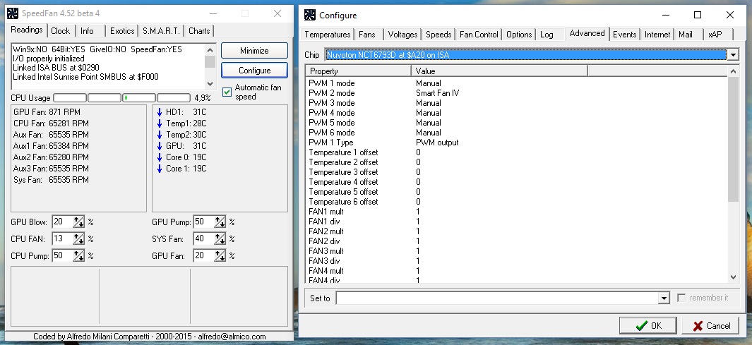Open Fan Control tab in Configure

pyautogui.click(x=479, y=35)
